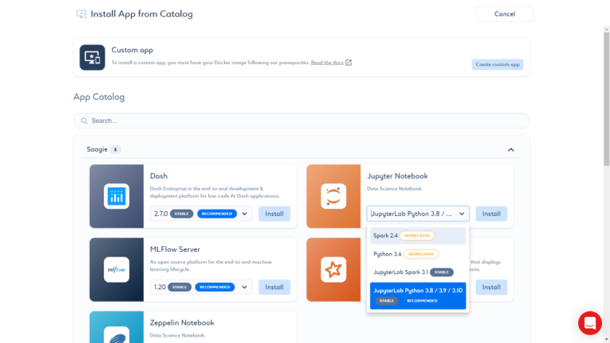Cancel the app installation

click(504, 14)
